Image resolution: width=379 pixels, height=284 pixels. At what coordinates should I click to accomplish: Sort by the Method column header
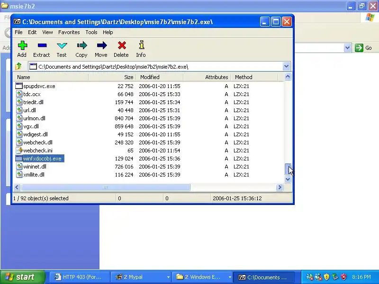point(254,77)
